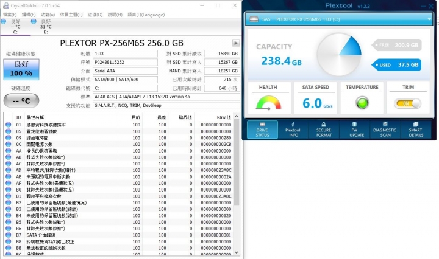Click status orb for attribute 0C

point(9,144)
